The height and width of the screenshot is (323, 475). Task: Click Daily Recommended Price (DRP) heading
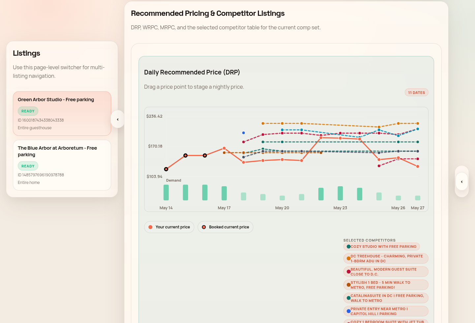pos(192,72)
